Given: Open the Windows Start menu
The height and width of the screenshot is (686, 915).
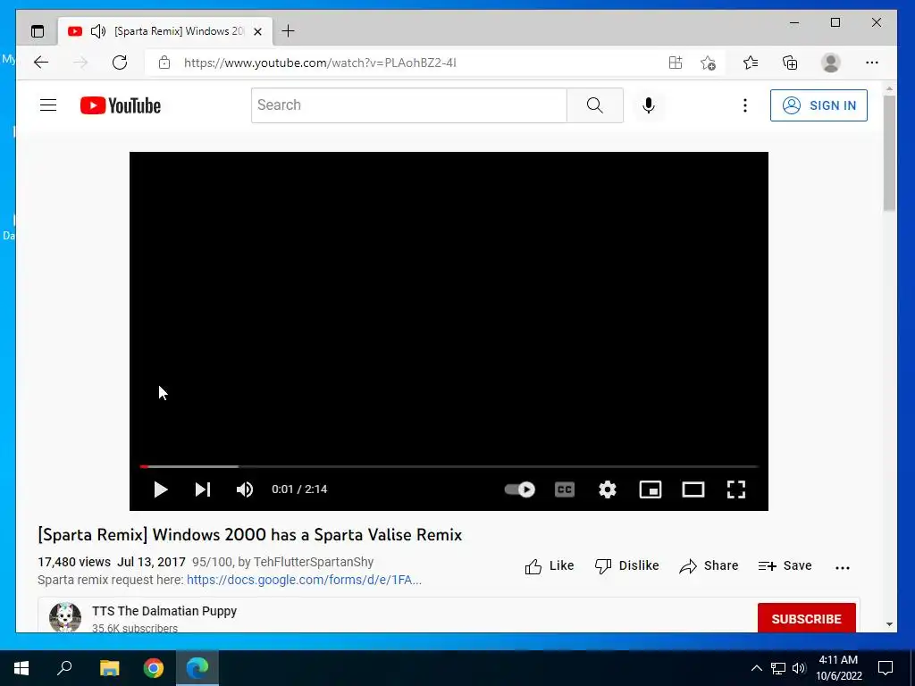Looking at the screenshot, I should pos(21,668).
